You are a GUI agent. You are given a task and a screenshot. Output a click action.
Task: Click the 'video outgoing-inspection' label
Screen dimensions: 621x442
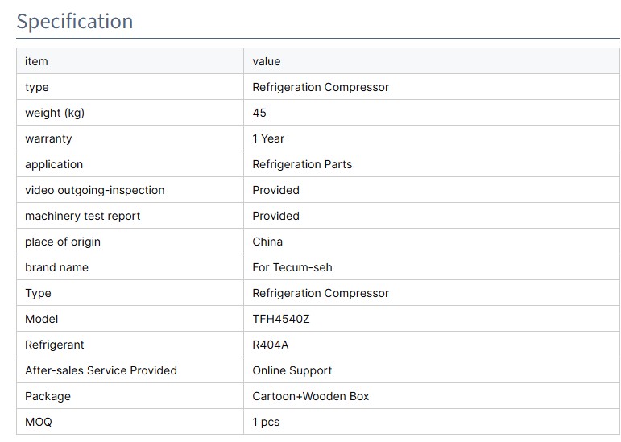click(95, 190)
